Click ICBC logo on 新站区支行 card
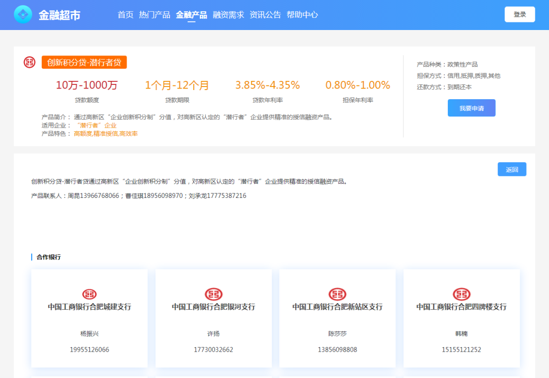The image size is (549, 378). click(338, 294)
